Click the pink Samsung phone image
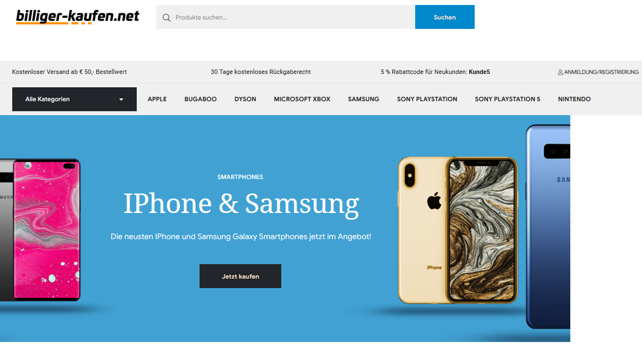This screenshot has height=347, width=642. point(46,230)
